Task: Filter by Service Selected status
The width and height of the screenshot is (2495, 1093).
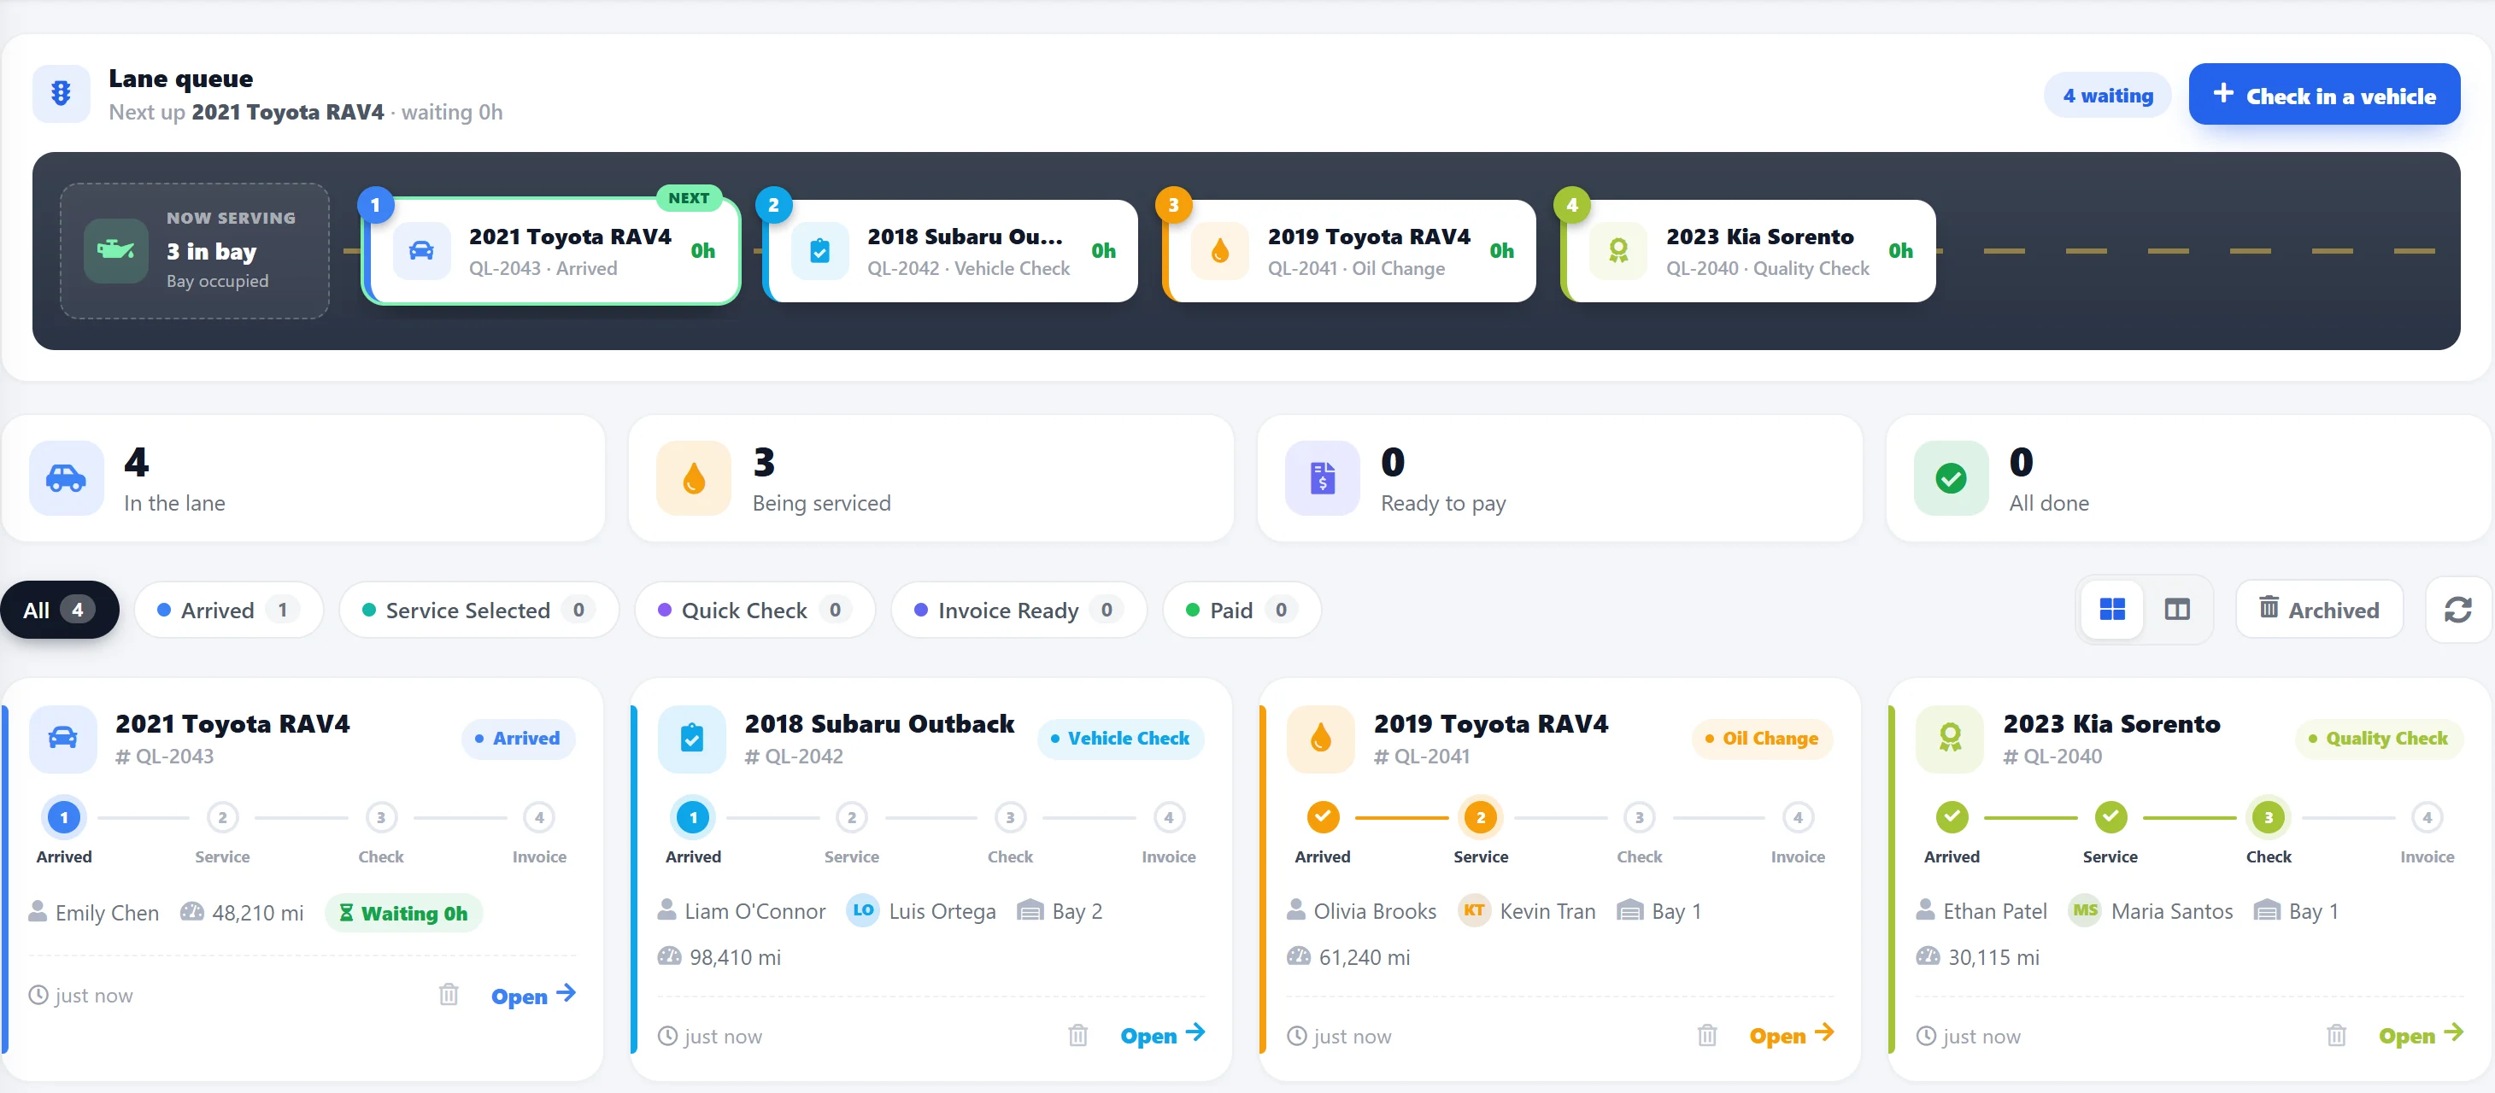Action: tap(478, 610)
